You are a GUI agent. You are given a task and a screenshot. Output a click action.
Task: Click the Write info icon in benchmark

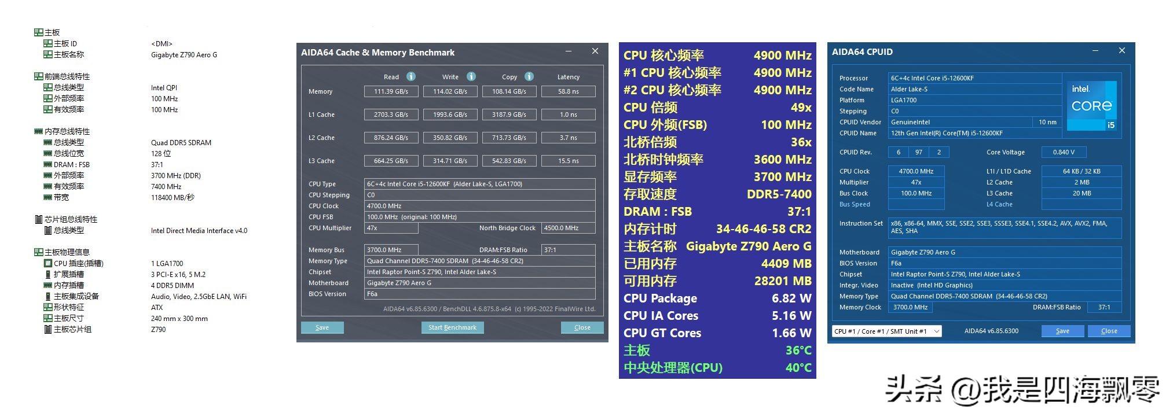click(471, 76)
